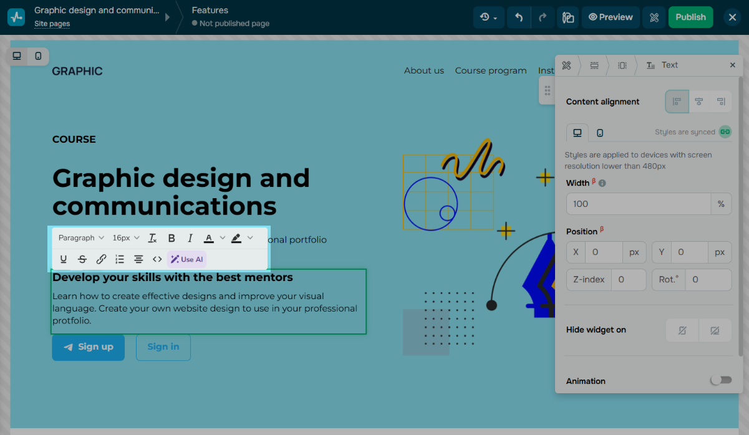This screenshot has height=435, width=749.
Task: Click the Publish button
Action: [x=690, y=17]
